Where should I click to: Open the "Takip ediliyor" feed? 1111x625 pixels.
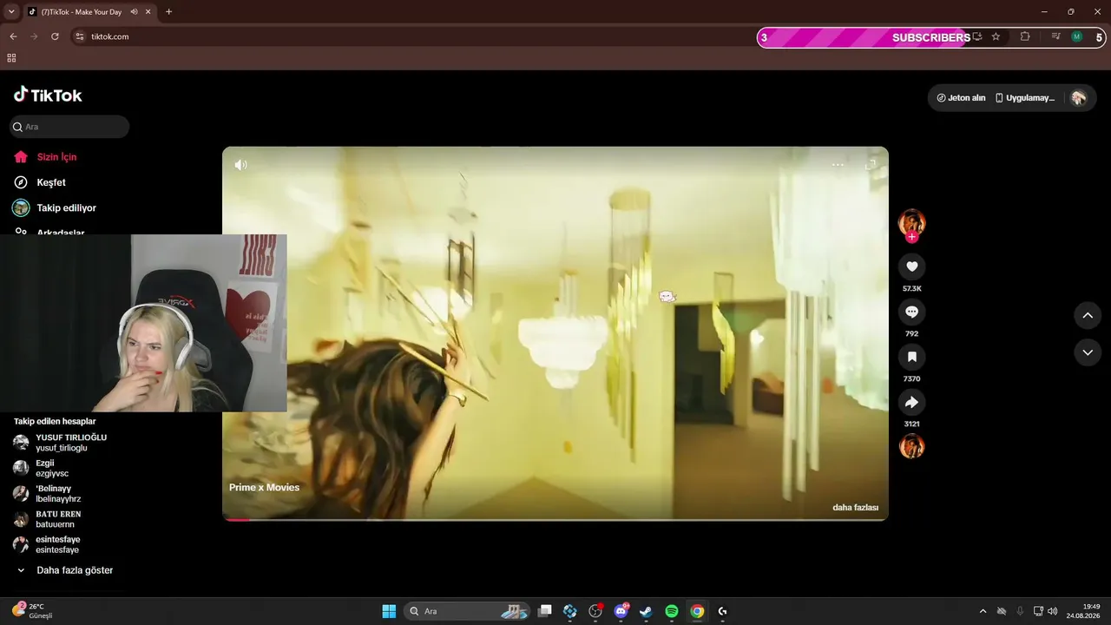coord(54,208)
